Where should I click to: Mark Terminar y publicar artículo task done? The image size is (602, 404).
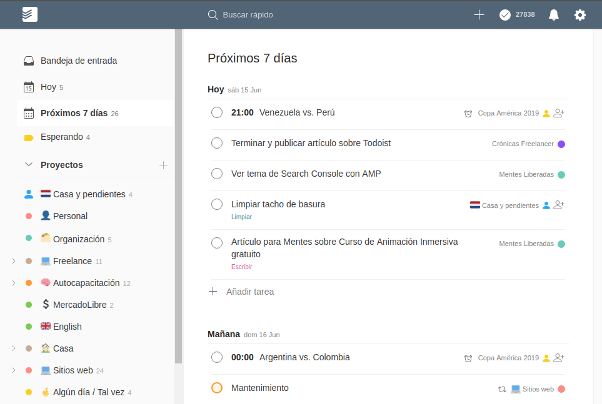[217, 143]
